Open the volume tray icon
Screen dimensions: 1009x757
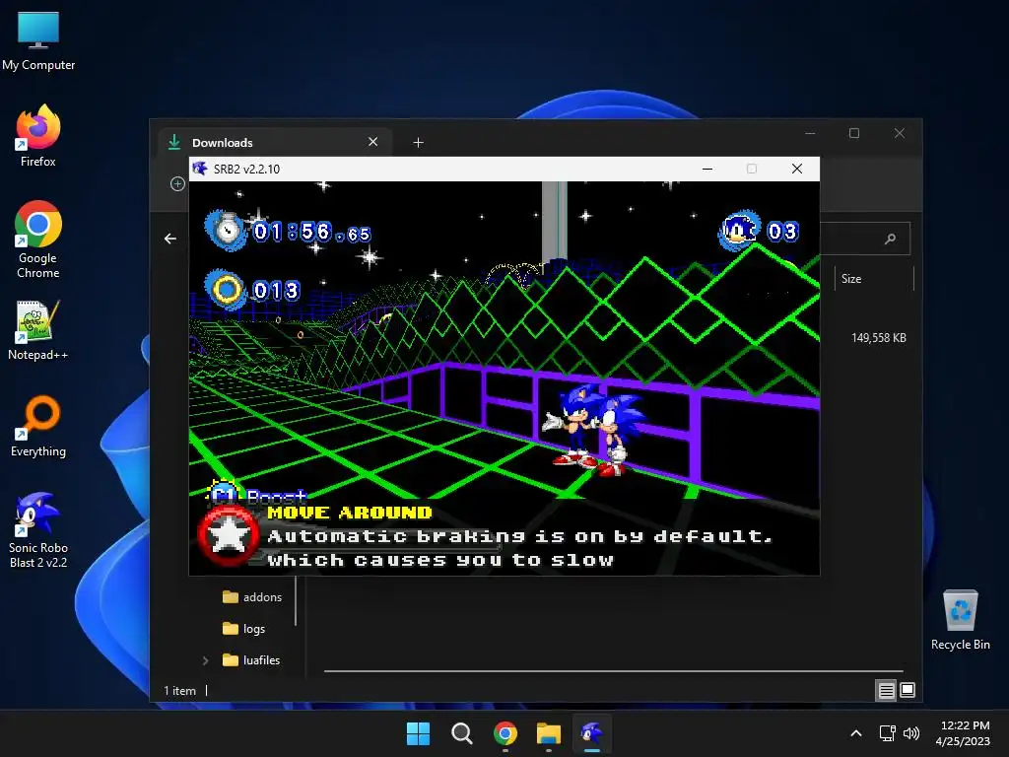pos(911,733)
